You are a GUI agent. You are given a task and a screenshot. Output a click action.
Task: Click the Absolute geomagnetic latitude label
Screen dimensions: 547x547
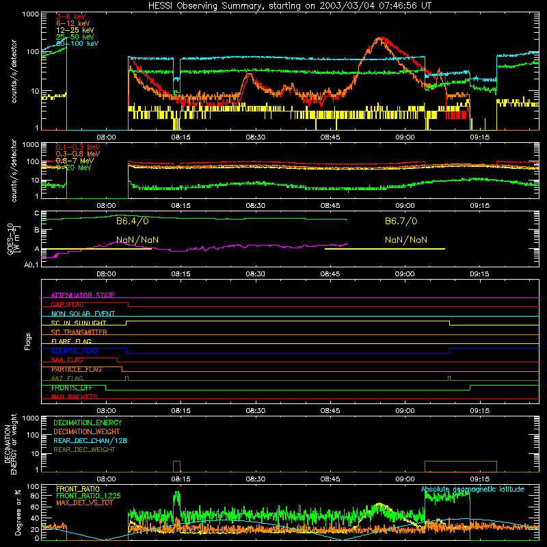472,489
